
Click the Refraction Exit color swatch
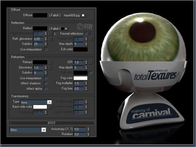click(x=81, y=73)
